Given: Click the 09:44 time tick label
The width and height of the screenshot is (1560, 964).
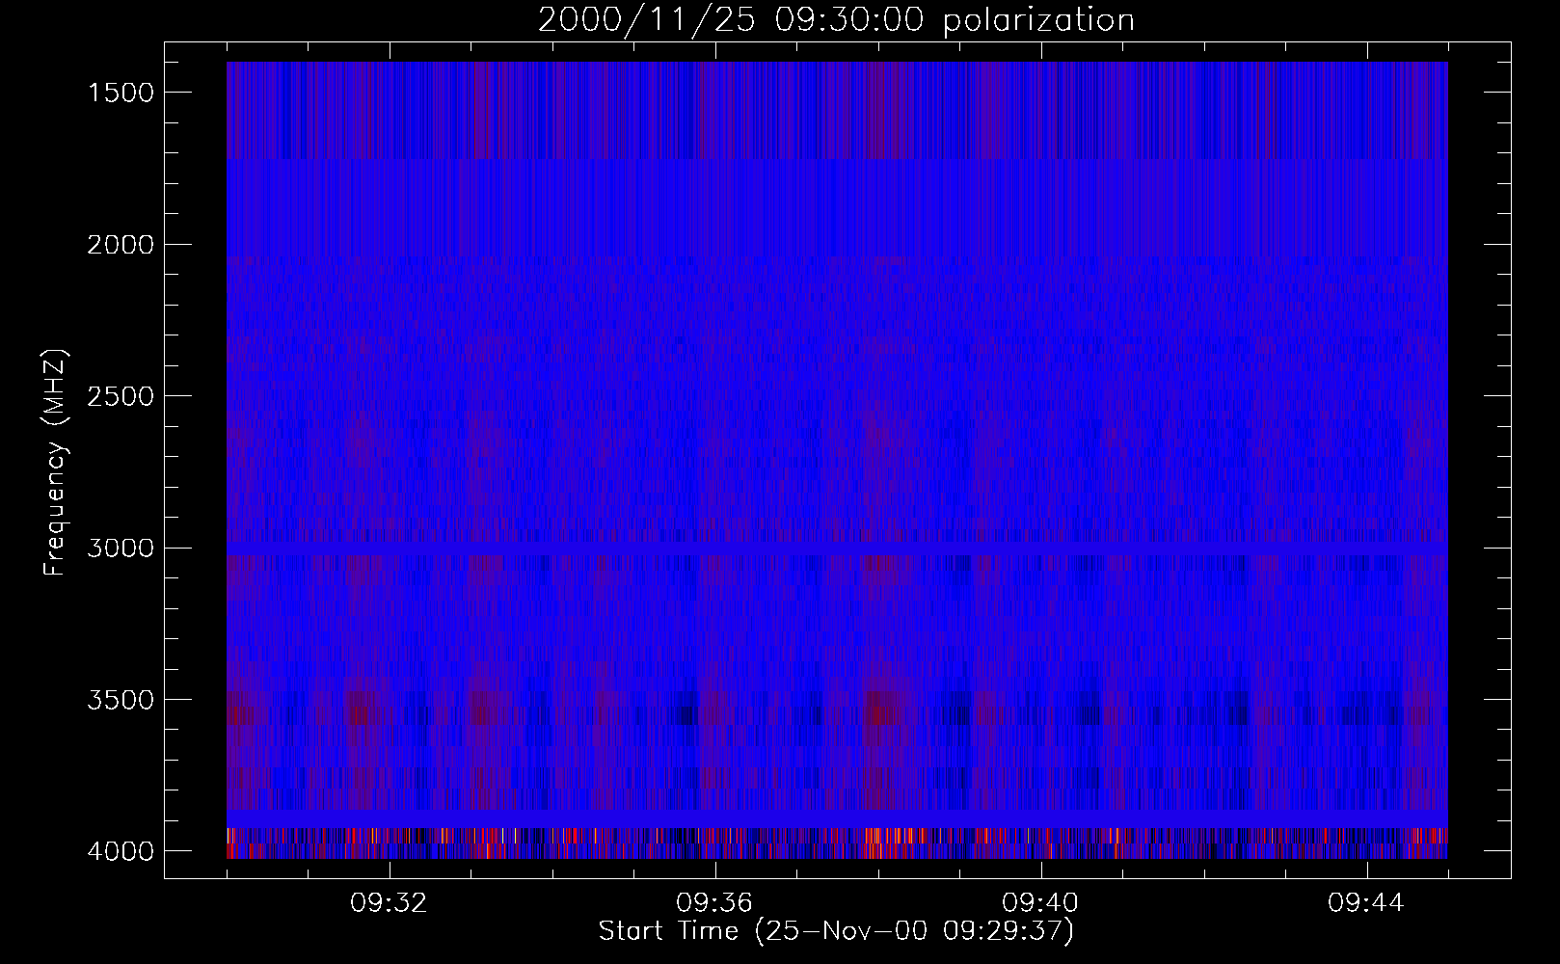Looking at the screenshot, I should pyautogui.click(x=1366, y=903).
